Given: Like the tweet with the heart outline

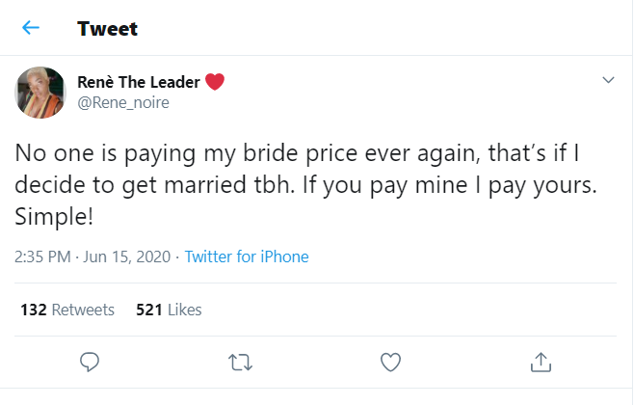Looking at the screenshot, I should 390,362.
